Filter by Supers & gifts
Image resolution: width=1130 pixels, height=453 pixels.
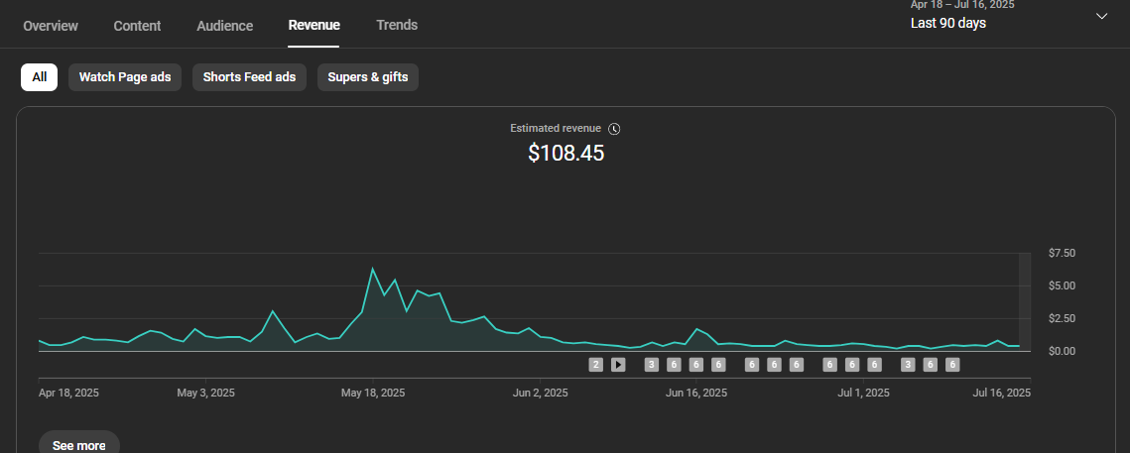point(367,77)
